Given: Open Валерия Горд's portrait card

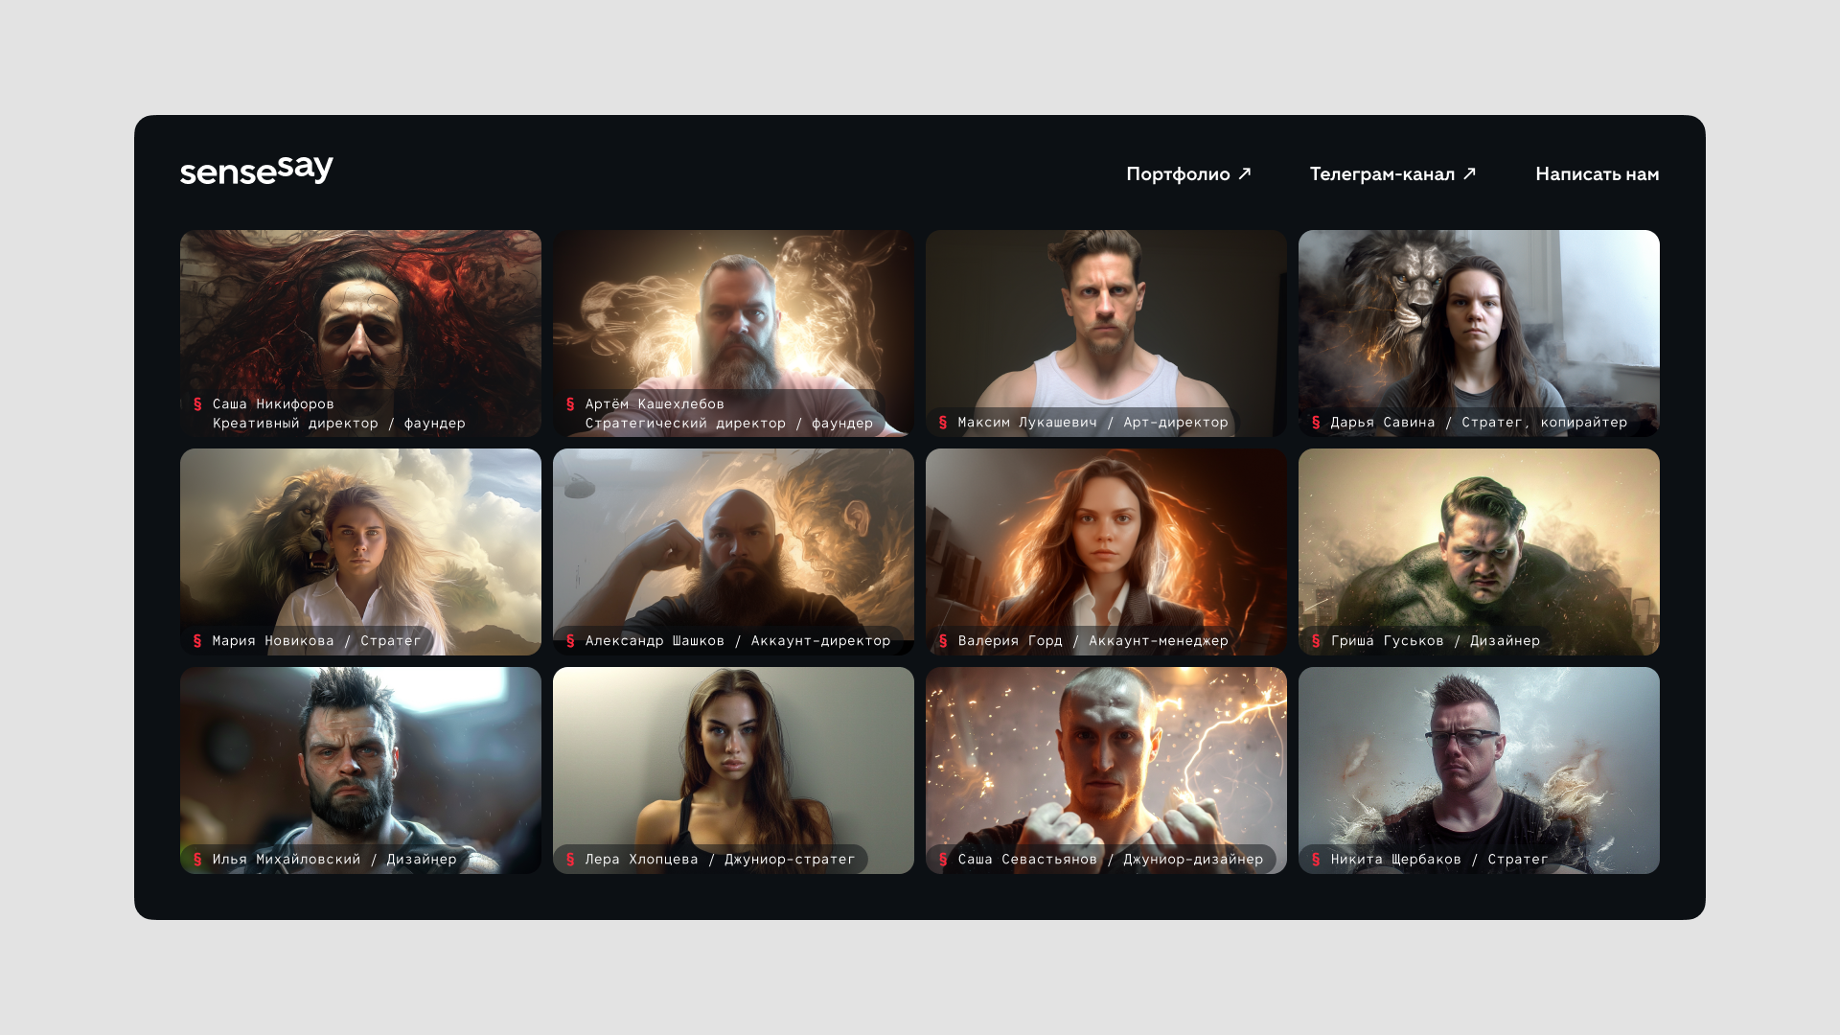Looking at the screenshot, I should [1106, 552].
